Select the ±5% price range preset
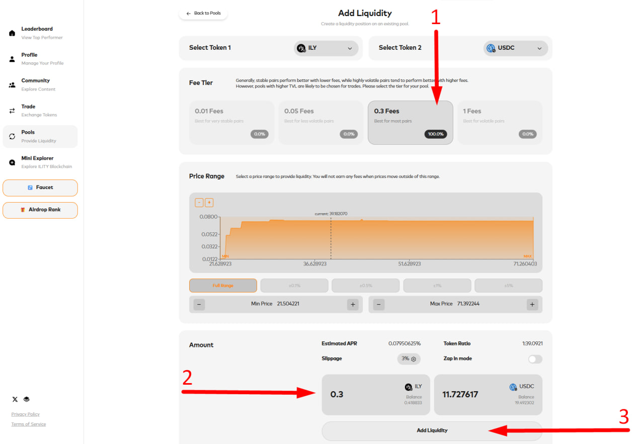This screenshot has height=444, width=644. pos(508,286)
